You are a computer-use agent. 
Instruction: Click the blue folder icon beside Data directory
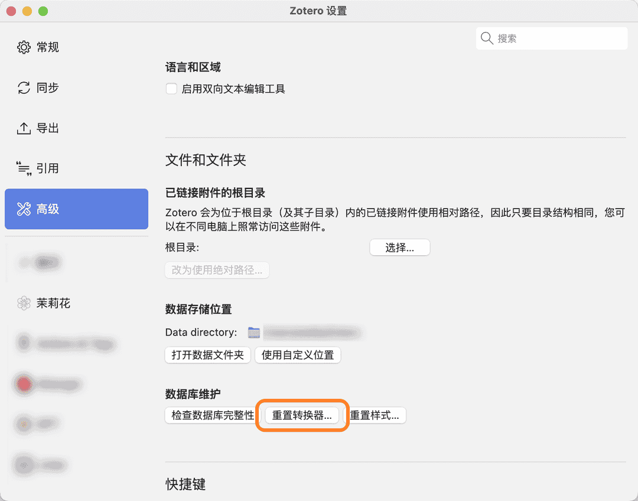[253, 332]
